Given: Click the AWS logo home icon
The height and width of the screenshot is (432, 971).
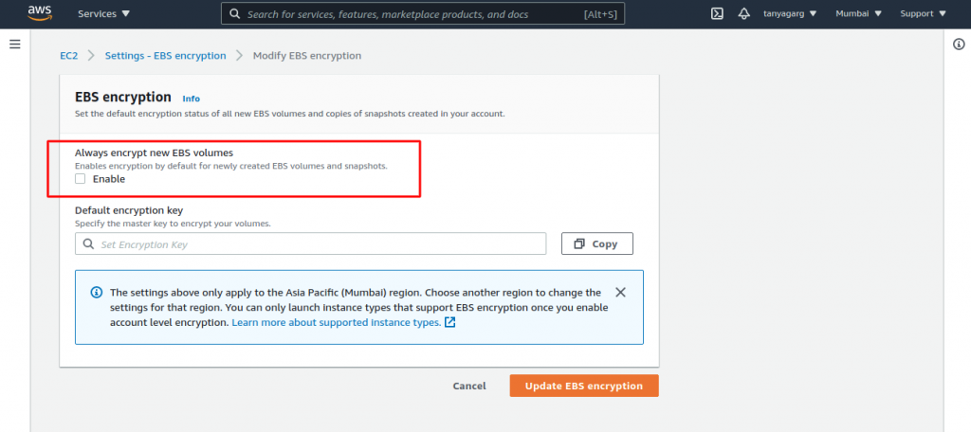Looking at the screenshot, I should (x=40, y=13).
